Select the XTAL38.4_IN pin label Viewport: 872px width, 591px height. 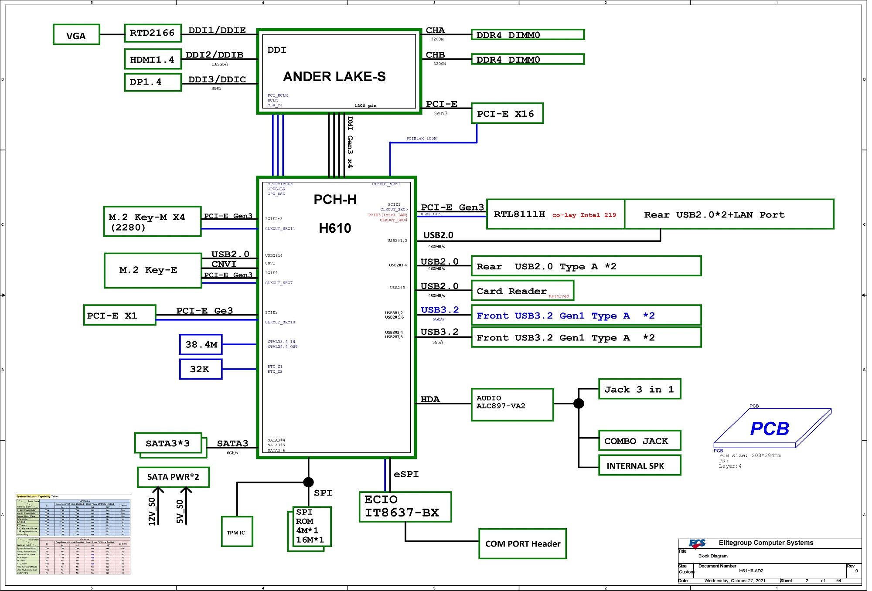281,342
